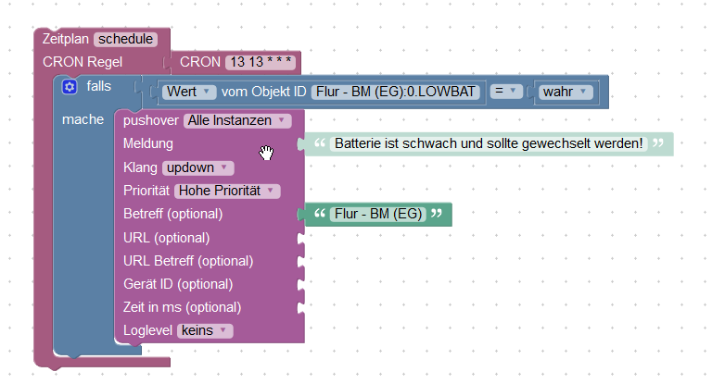Select the Alle Instanzen dropdown
Viewport: 725px width, 384px height.
pos(237,121)
